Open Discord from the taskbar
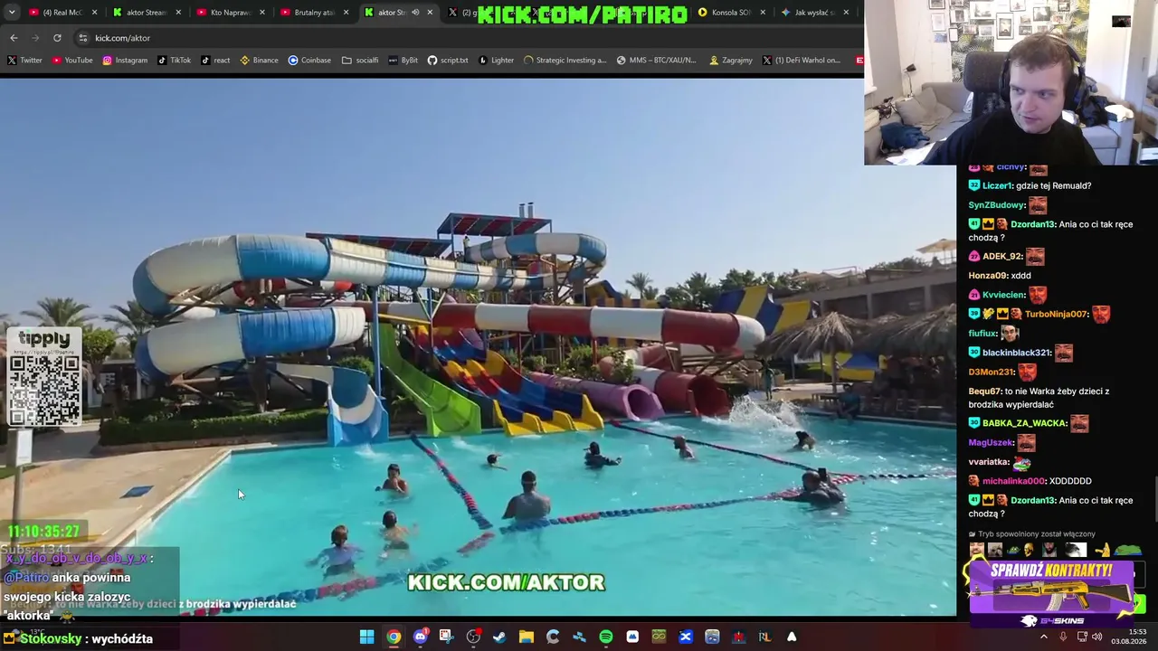Image resolution: width=1158 pixels, height=651 pixels. [420, 637]
